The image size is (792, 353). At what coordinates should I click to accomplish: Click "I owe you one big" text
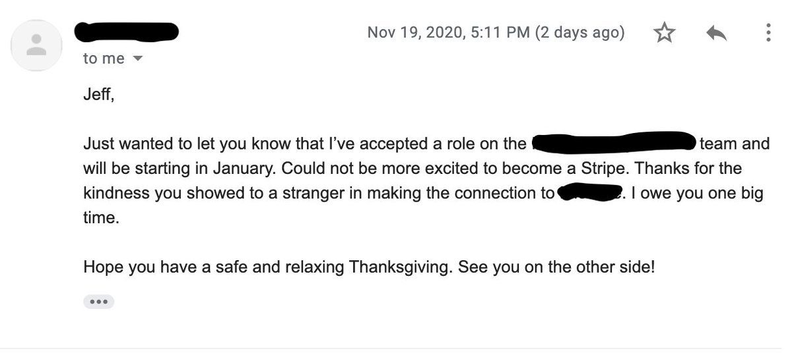coord(697,193)
